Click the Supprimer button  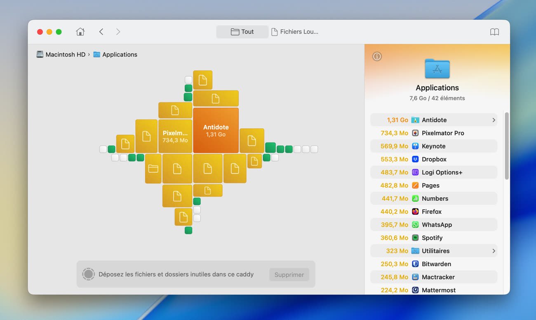click(x=289, y=275)
